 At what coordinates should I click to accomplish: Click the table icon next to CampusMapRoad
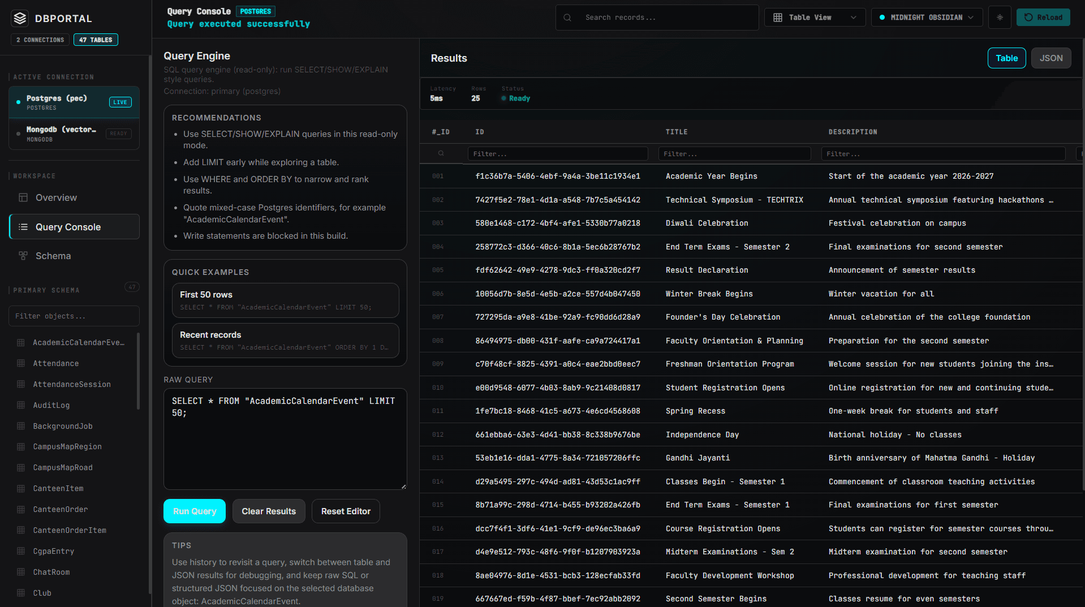point(21,467)
